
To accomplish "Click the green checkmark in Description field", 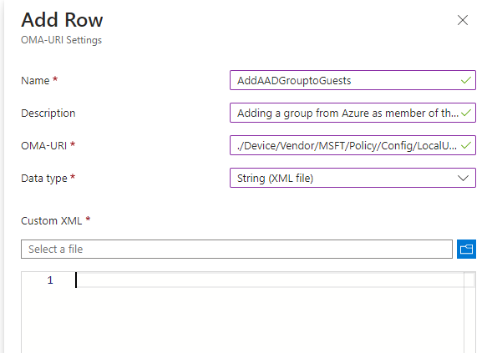I will click(466, 113).
